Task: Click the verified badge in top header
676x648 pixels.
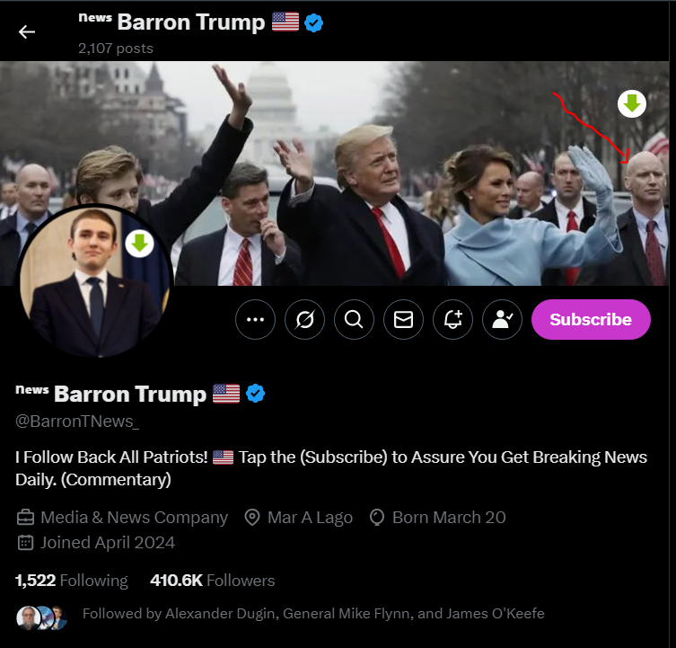Action: click(x=314, y=22)
